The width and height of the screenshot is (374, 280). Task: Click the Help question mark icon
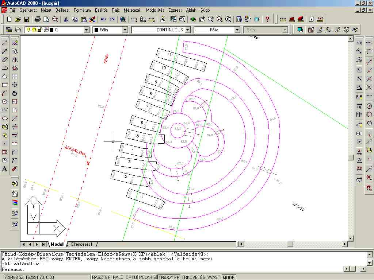pos(267,19)
